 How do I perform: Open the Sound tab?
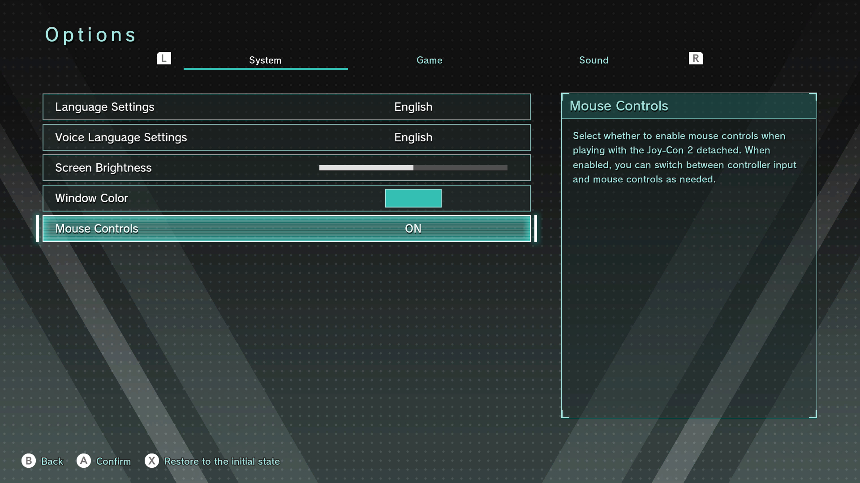(x=594, y=60)
